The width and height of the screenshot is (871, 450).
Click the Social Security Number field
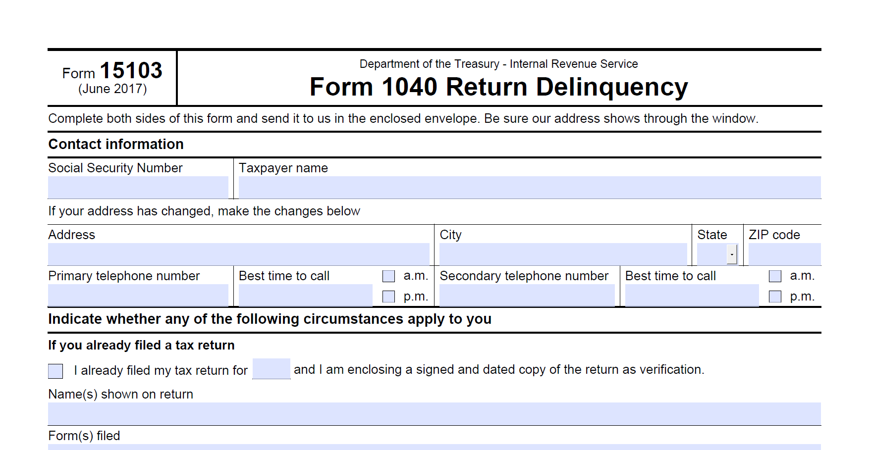point(138,187)
